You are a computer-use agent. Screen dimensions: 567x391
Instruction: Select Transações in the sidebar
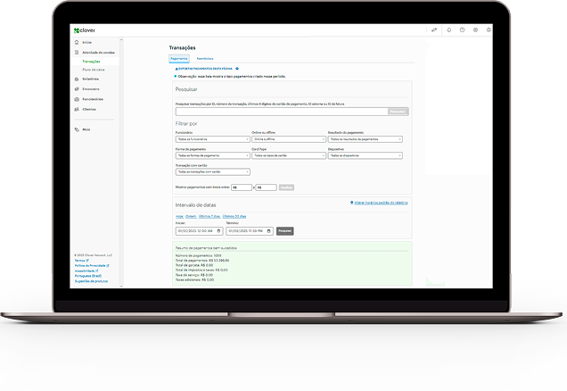(x=91, y=62)
